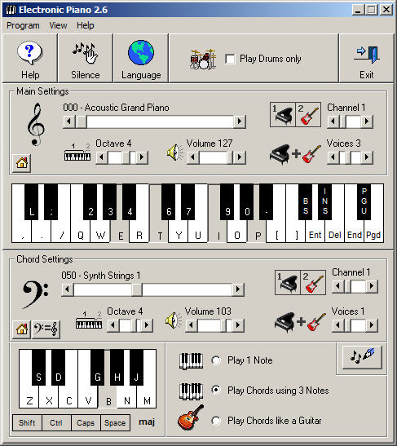Decrease Chord Settings Octave 4 with left arrow

112,325
